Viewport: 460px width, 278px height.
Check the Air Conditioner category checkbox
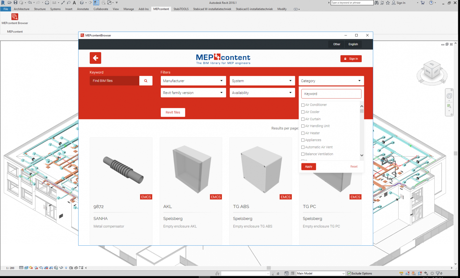coord(303,105)
